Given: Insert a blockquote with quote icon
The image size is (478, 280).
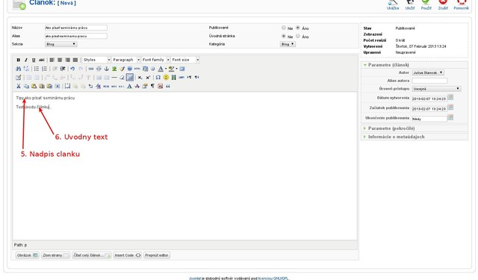Looking at the screenshot, I should [168, 86].
